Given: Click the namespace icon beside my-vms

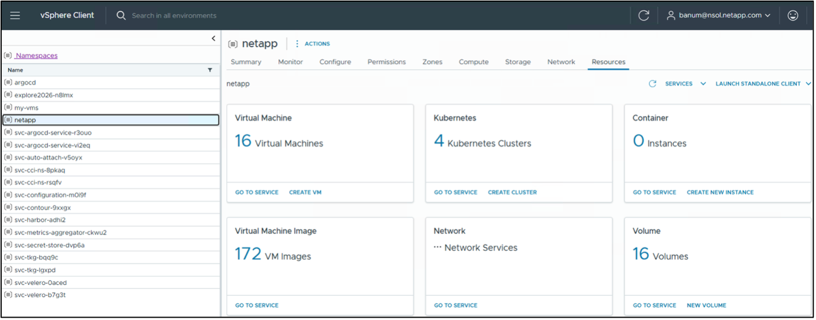Looking at the screenshot, I should [x=8, y=108].
